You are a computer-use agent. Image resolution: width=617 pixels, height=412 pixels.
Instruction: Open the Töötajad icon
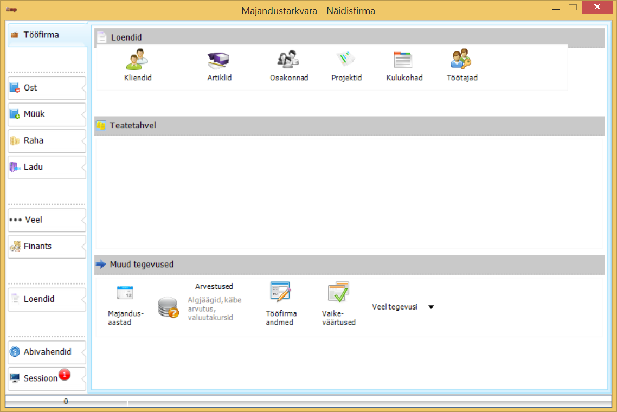point(461,60)
